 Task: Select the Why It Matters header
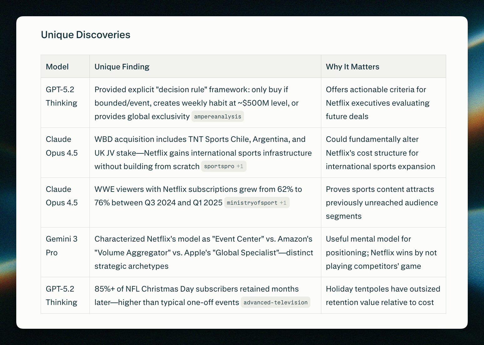point(352,67)
